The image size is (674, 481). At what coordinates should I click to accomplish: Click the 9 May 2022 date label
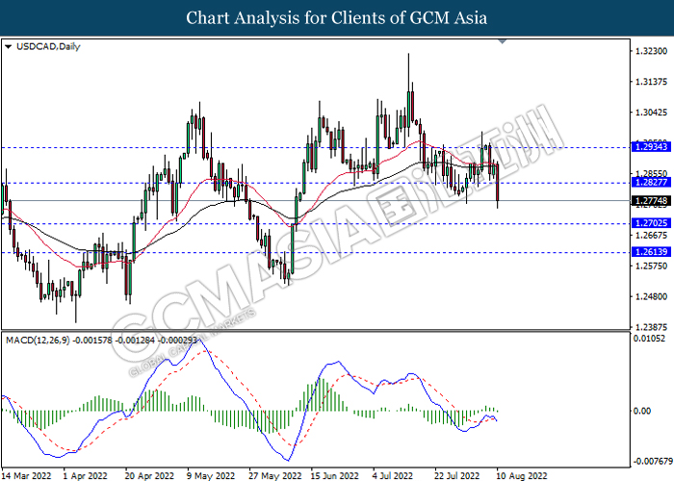click(x=211, y=476)
